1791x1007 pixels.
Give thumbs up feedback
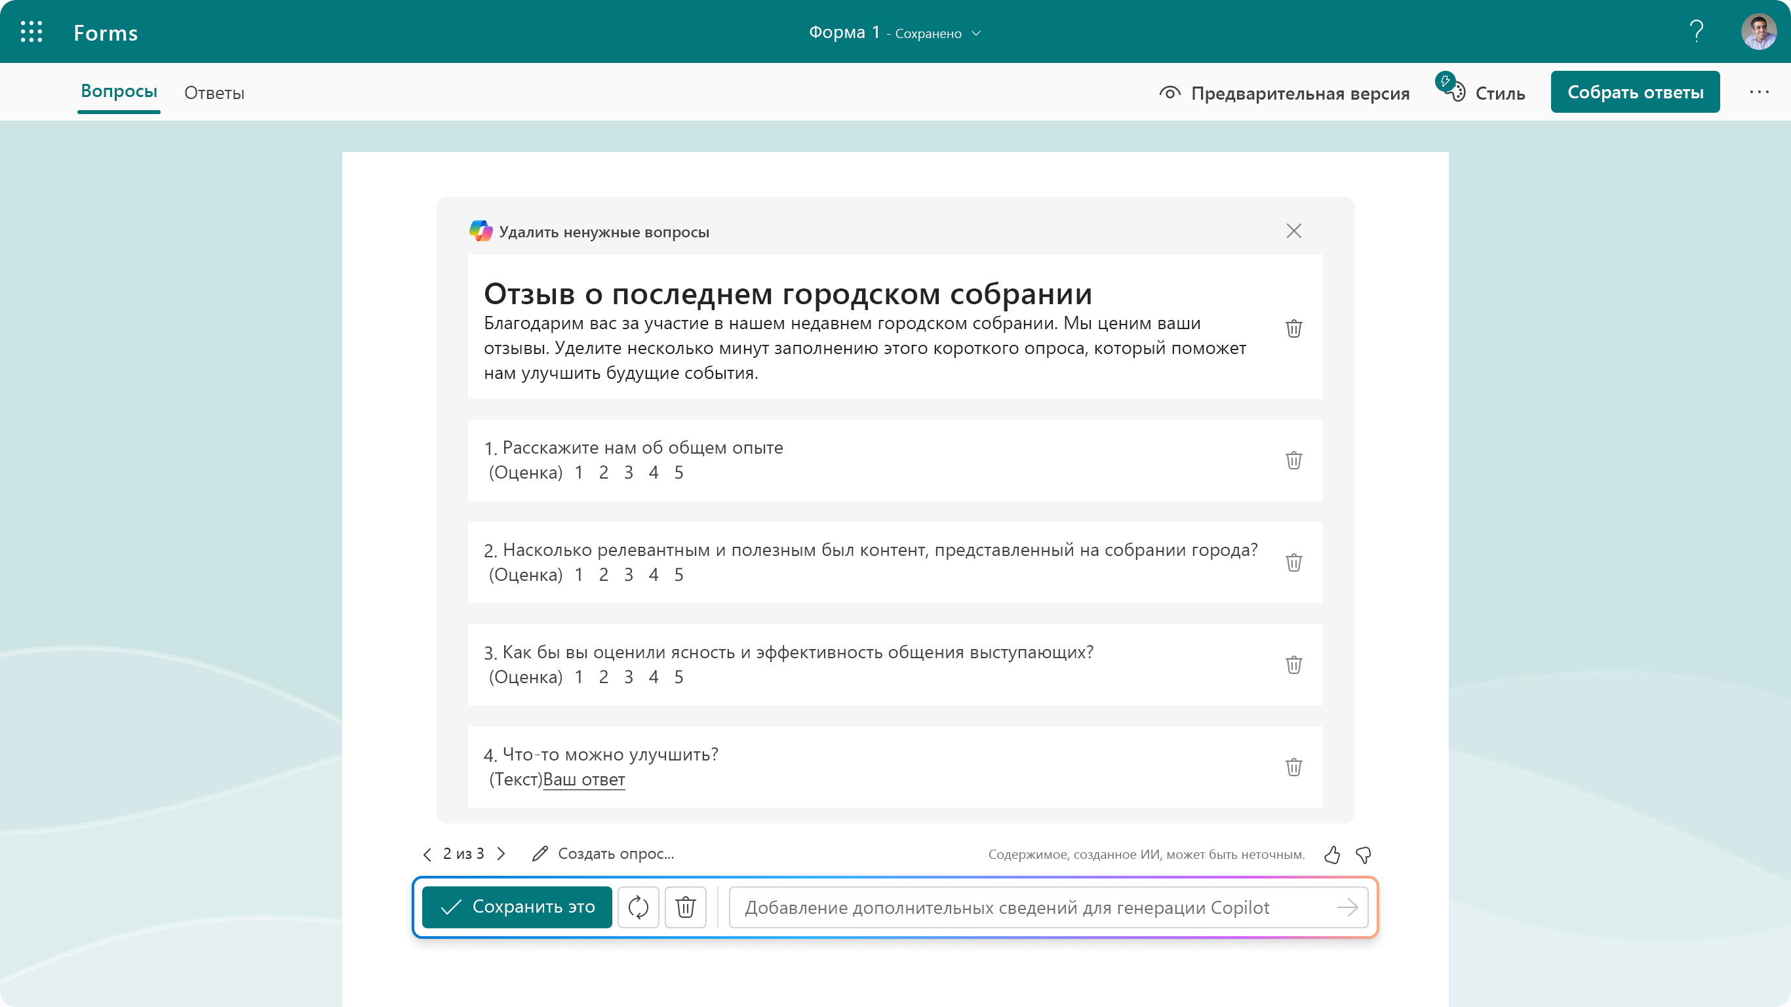coord(1332,855)
